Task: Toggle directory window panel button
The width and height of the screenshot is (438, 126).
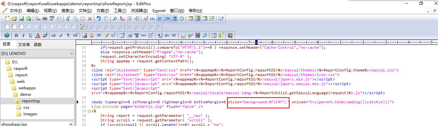Action: (198, 19)
